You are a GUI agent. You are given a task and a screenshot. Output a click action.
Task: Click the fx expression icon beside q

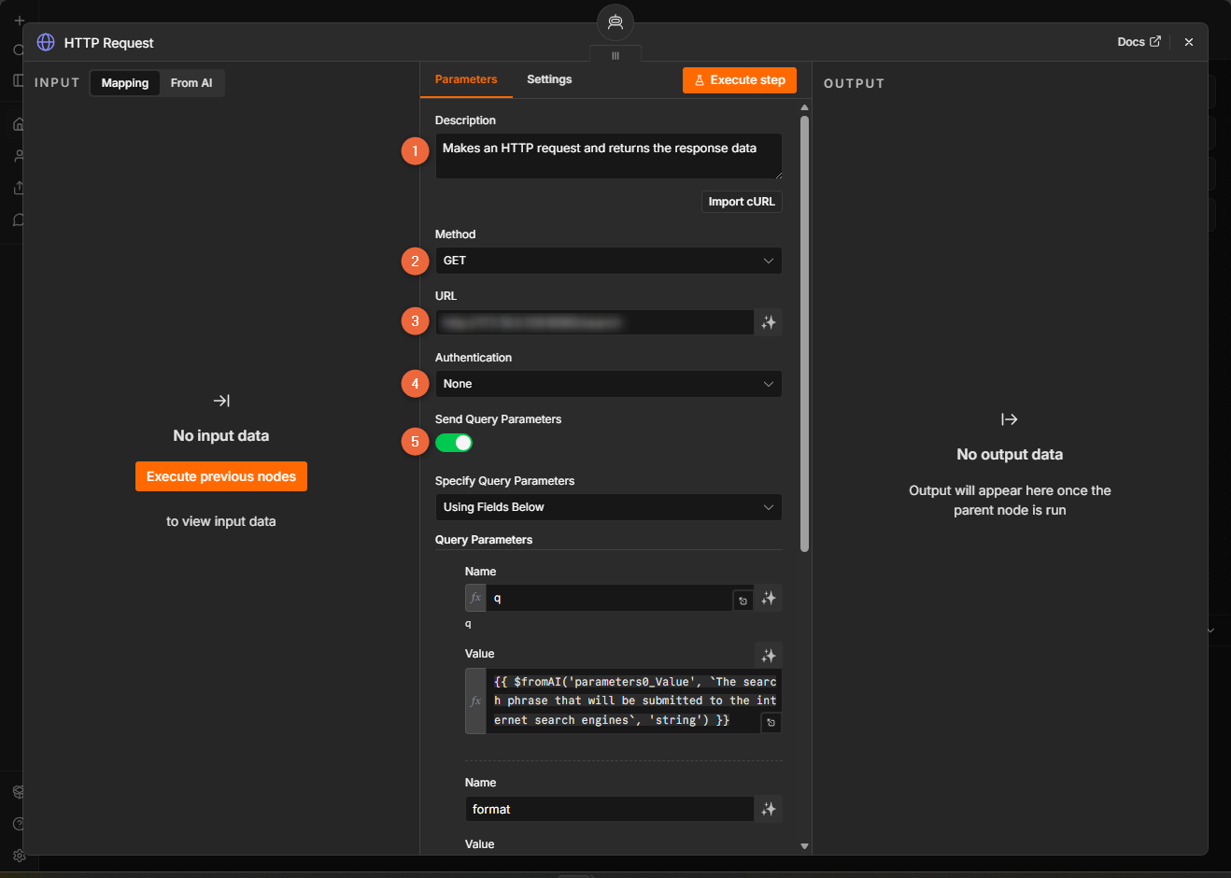(x=475, y=598)
